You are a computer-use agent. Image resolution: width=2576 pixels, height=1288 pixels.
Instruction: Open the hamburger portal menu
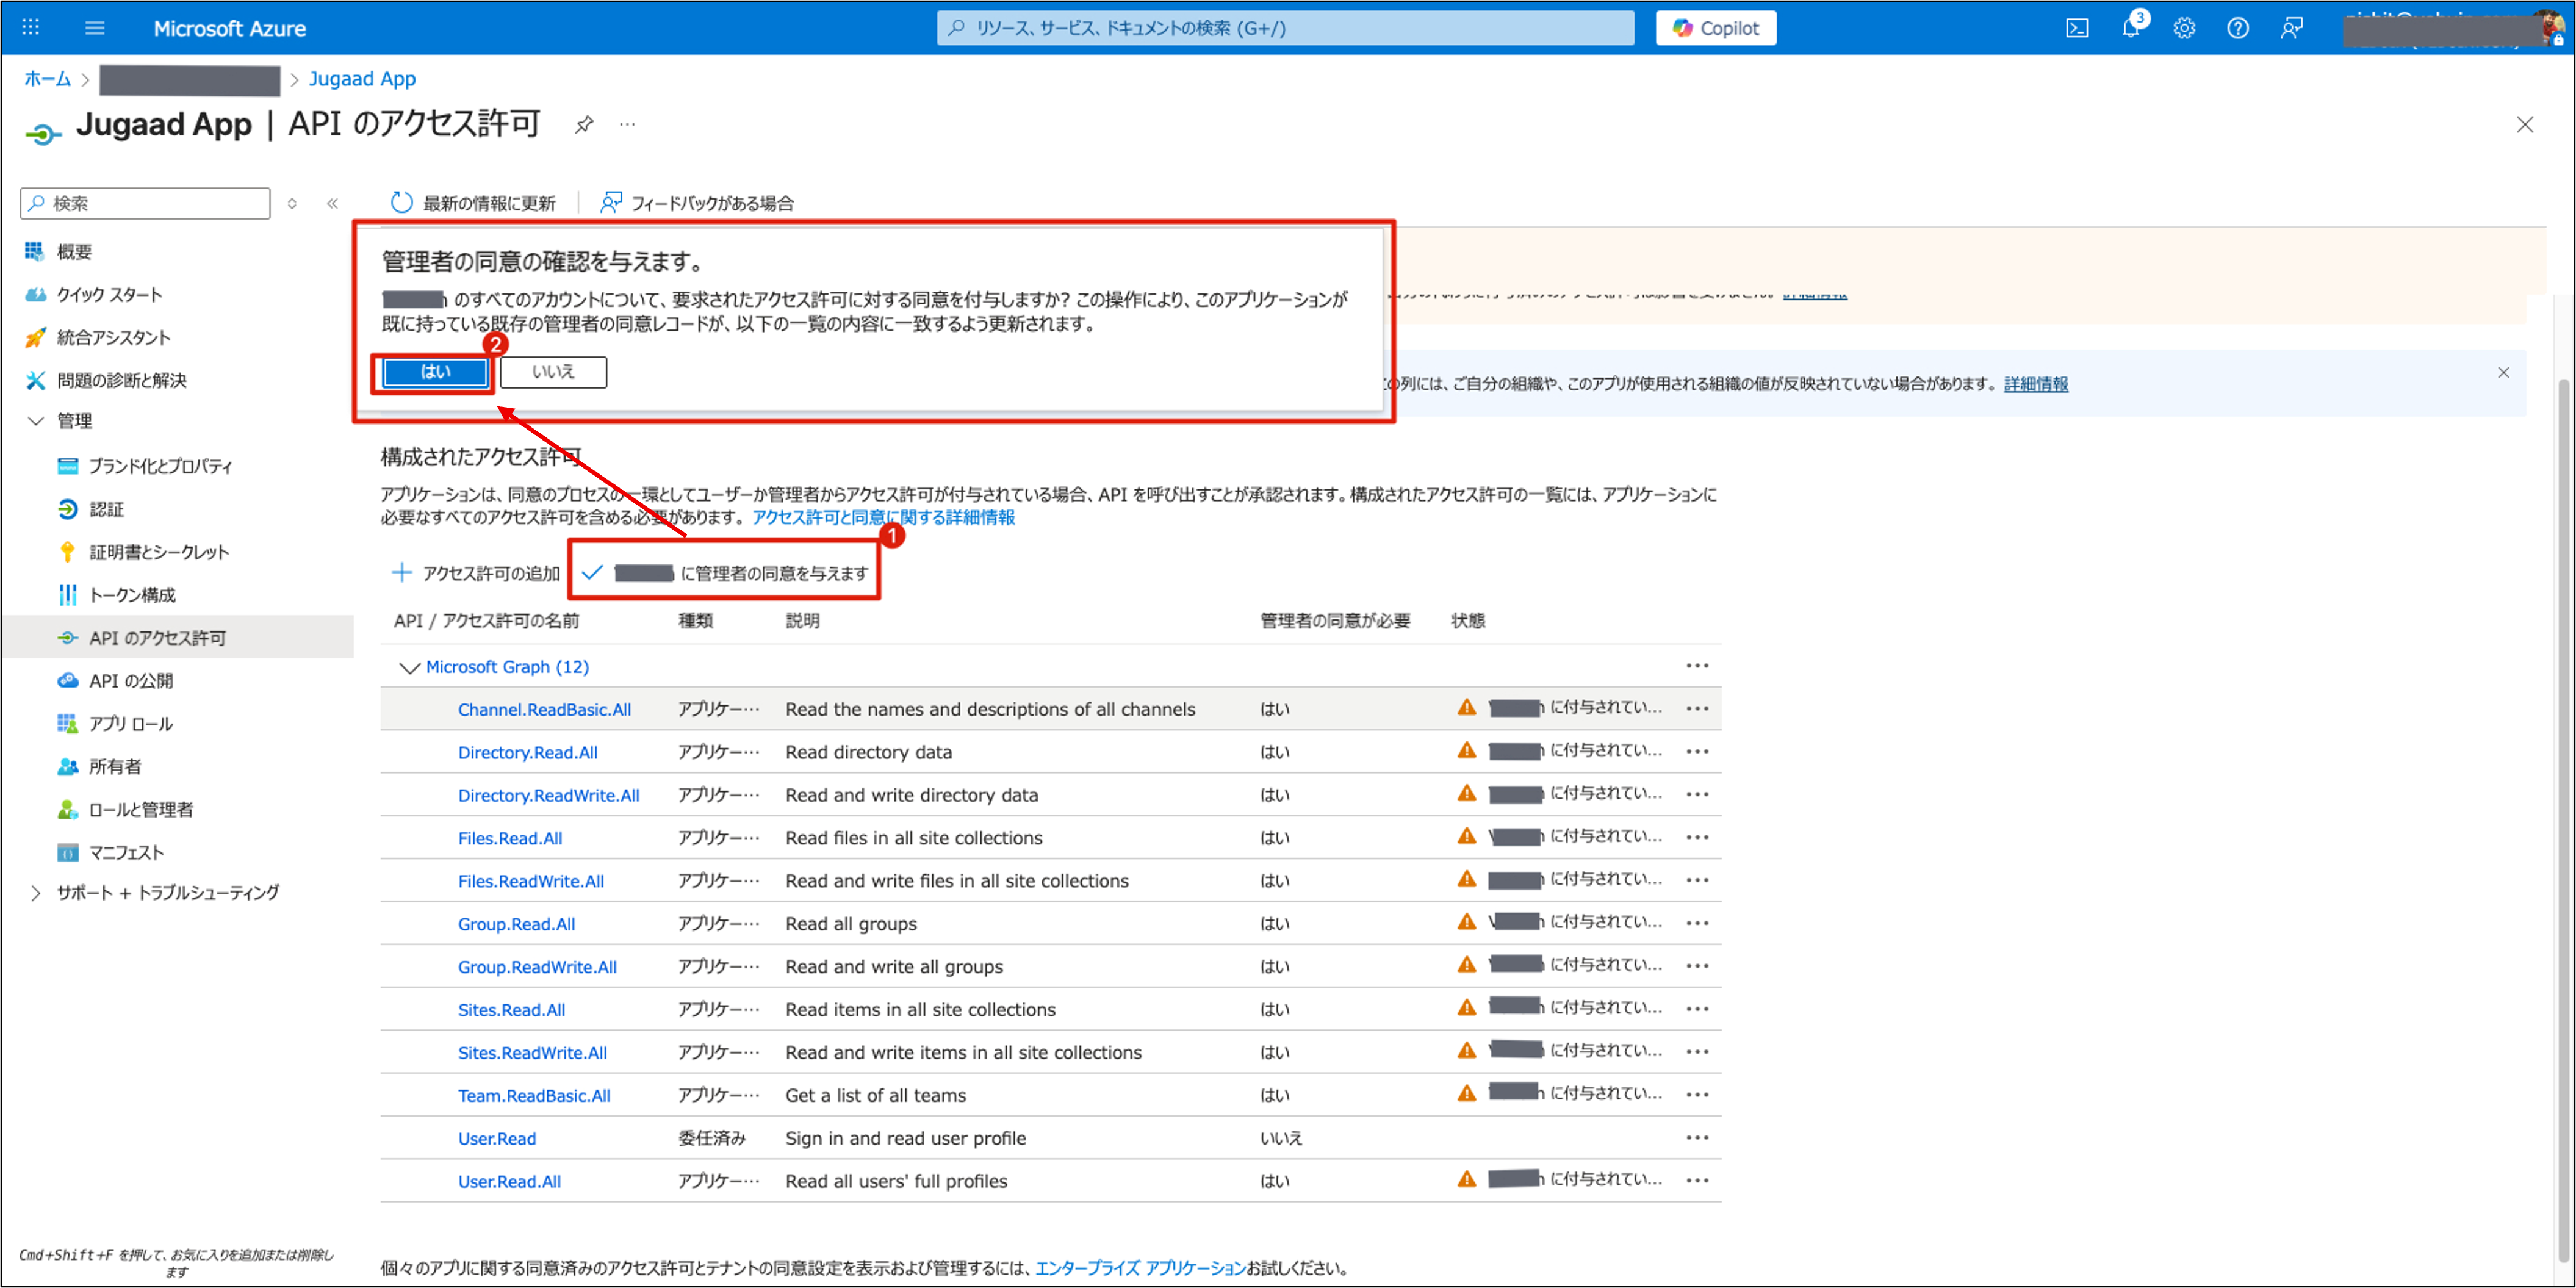point(95,28)
